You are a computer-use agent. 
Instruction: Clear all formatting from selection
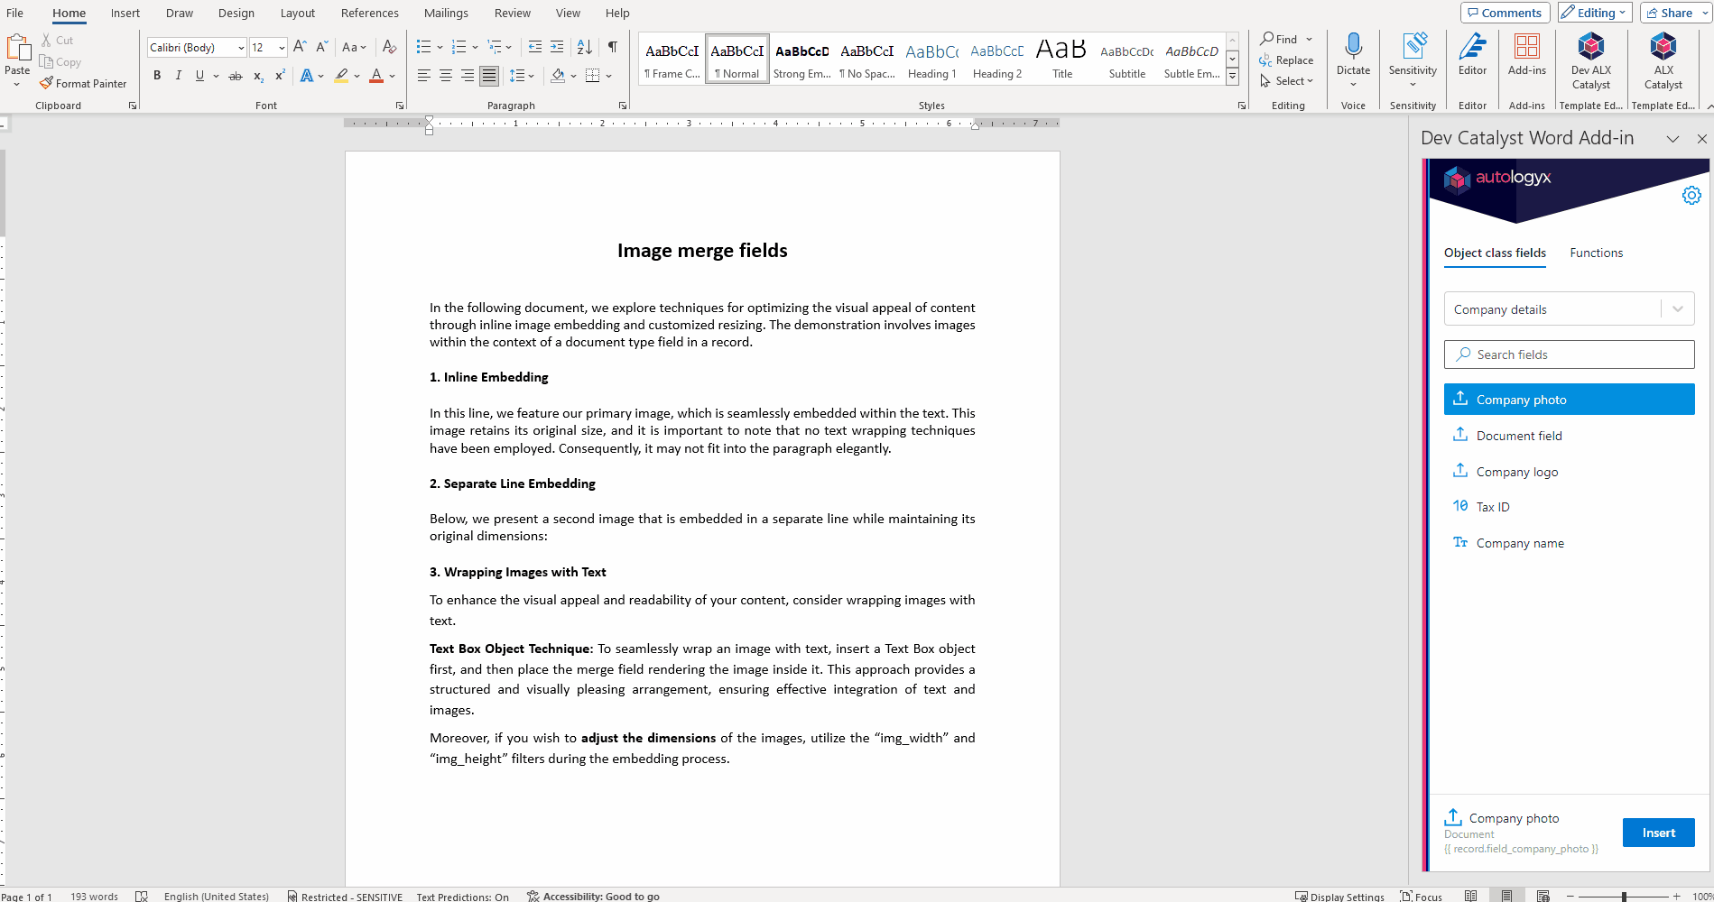[x=389, y=47]
